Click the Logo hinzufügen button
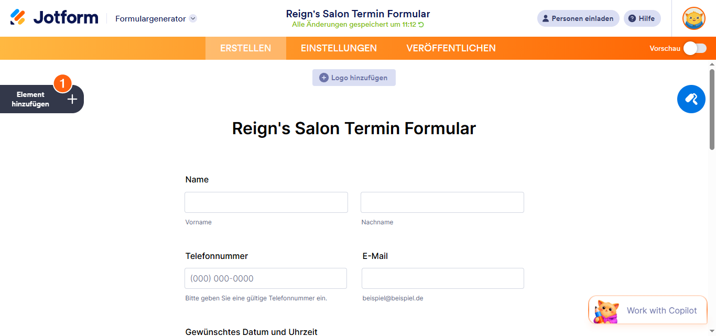 pyautogui.click(x=354, y=78)
